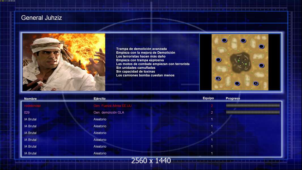
Task: Click the "Nombre" column header
Action: click(30, 99)
